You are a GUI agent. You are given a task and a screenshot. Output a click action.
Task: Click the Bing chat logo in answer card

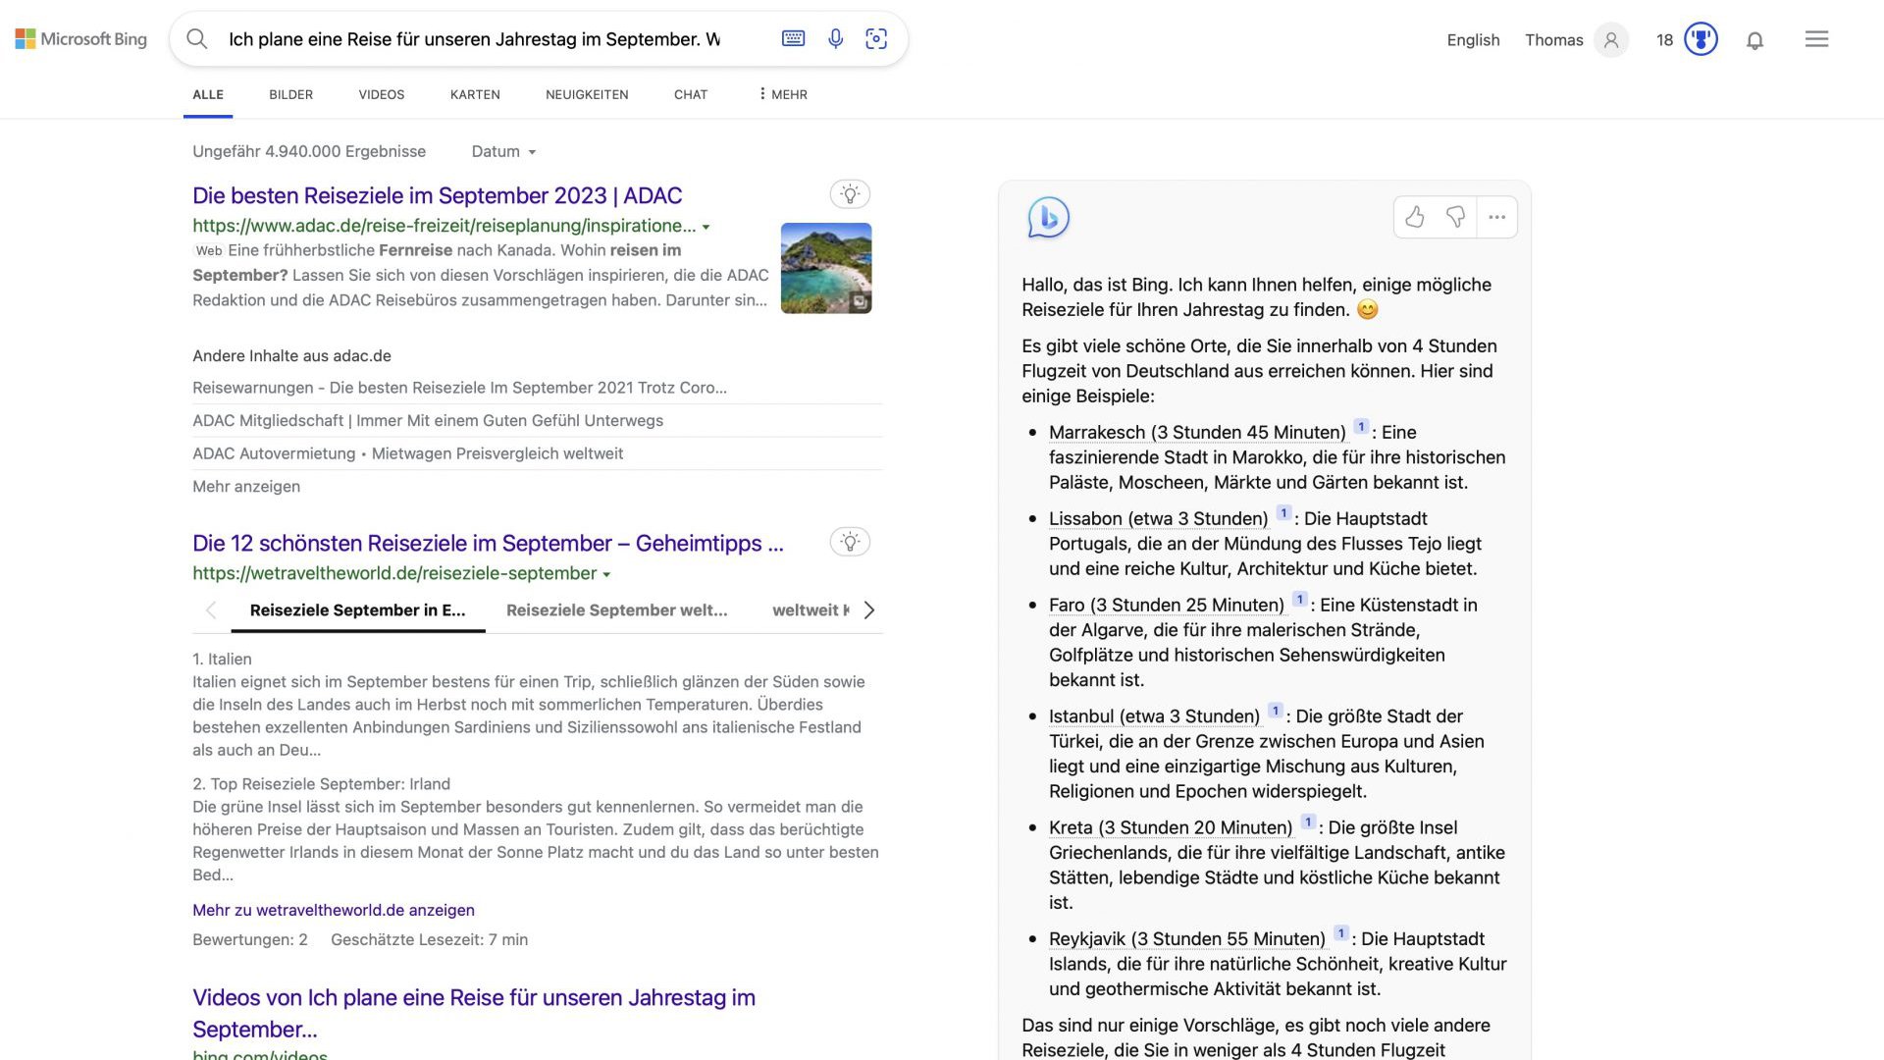(x=1048, y=217)
